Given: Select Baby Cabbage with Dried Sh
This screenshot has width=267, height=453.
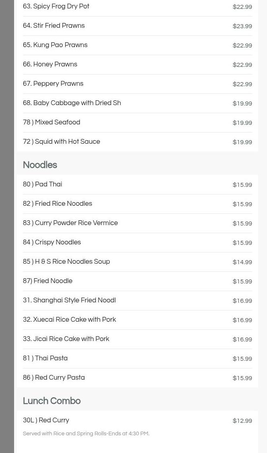Looking at the screenshot, I should pos(138,103).
